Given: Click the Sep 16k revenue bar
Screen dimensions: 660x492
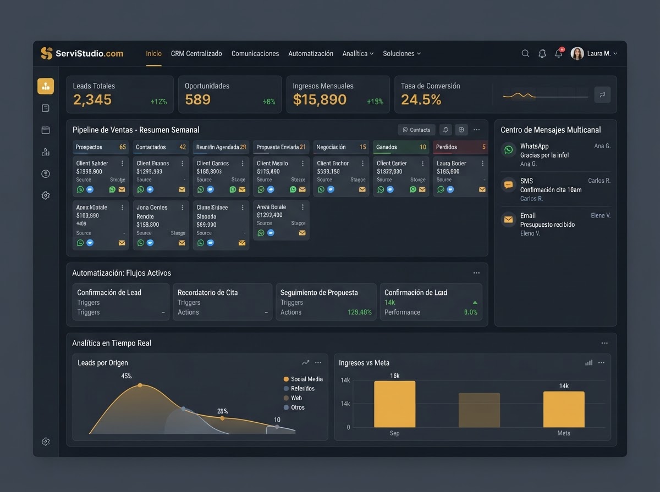Looking at the screenshot, I should [395, 404].
